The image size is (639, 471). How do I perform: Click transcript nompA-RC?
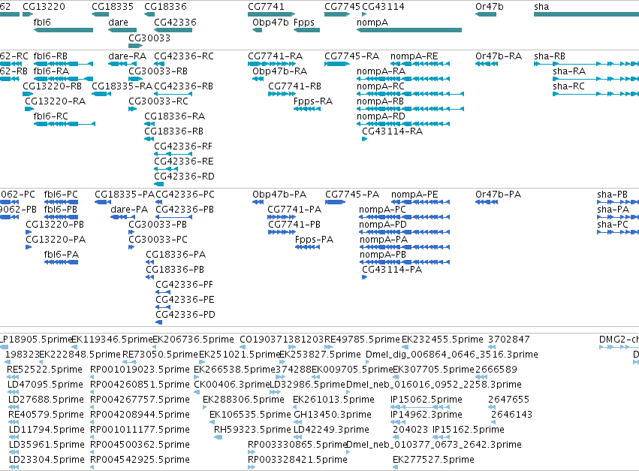tap(380, 86)
